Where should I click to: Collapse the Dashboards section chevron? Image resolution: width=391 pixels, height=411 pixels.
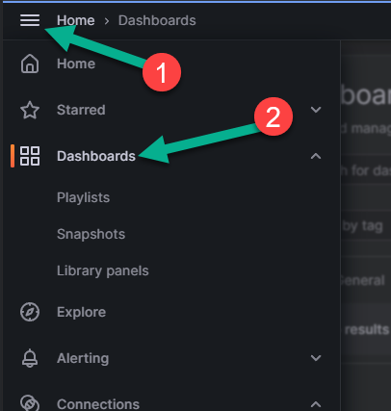click(x=316, y=156)
